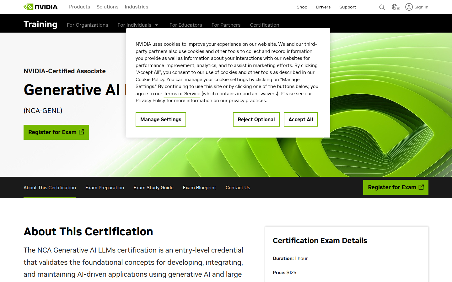
Task: Select the Exam Blueprint tab
Action: pyautogui.click(x=200, y=188)
